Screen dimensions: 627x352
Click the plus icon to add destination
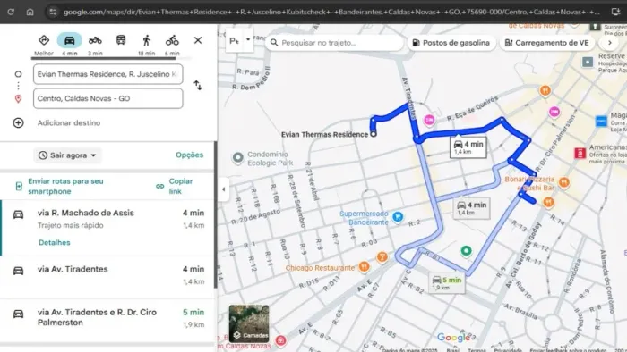[18, 122]
